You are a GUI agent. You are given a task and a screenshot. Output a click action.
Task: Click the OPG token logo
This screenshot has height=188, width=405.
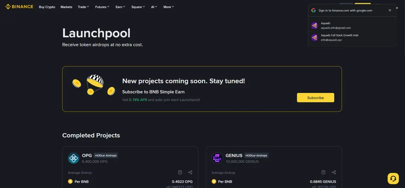pyautogui.click(x=73, y=158)
